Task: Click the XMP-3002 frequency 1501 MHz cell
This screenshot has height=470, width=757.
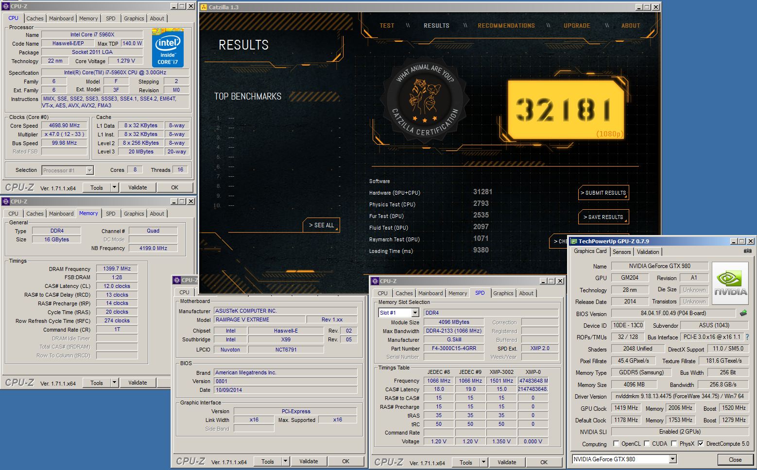Action: click(501, 381)
